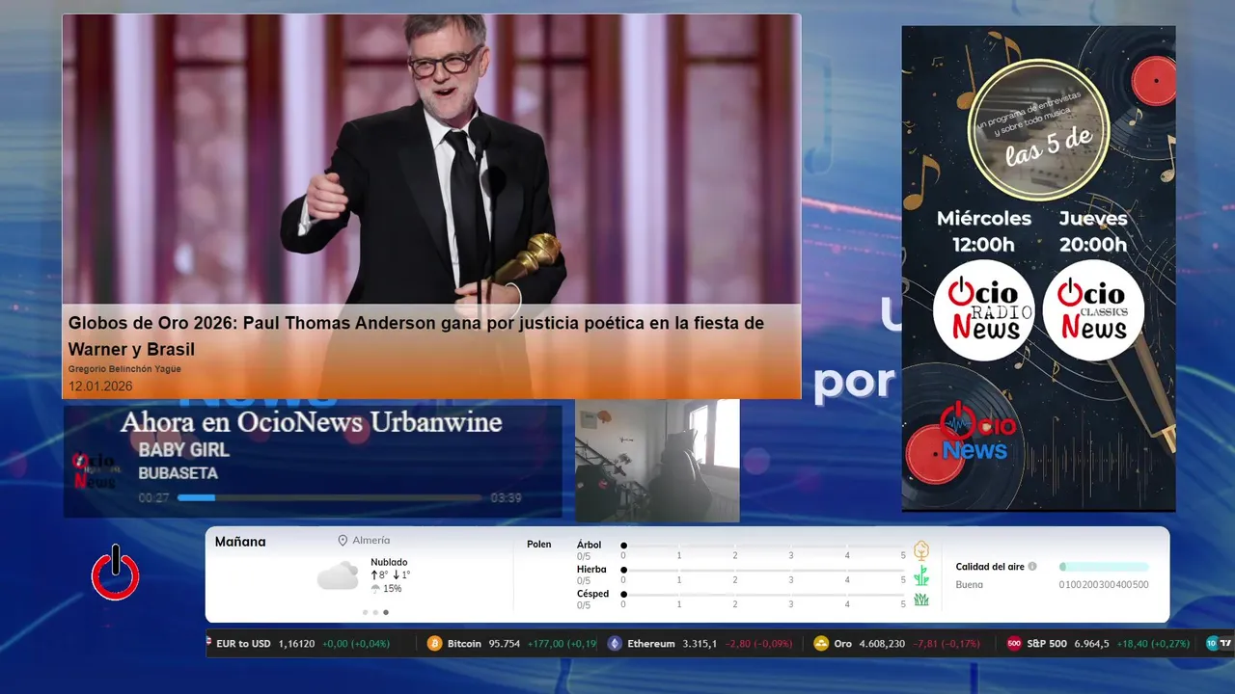Click the rain umbrella 15% icon
1235x694 pixels.
(375, 589)
